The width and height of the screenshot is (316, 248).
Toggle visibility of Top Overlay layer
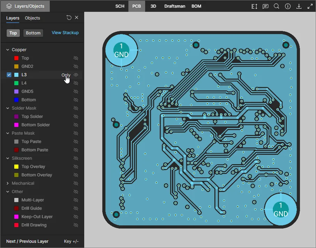point(76,167)
